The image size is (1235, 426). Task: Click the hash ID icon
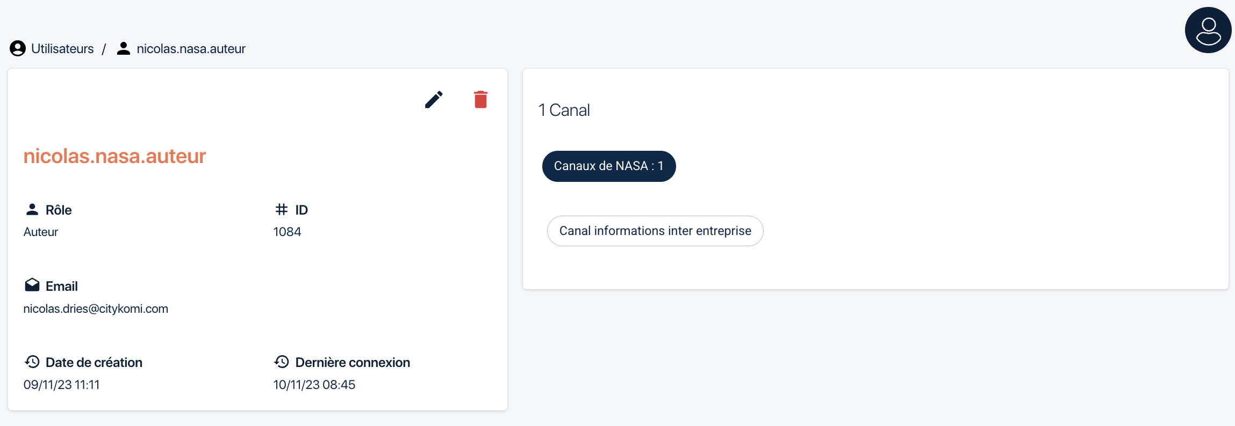click(x=282, y=210)
